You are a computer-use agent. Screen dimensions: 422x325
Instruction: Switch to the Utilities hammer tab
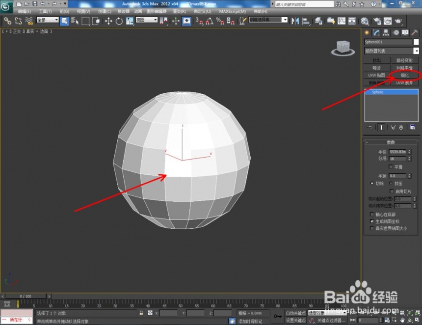415,32
